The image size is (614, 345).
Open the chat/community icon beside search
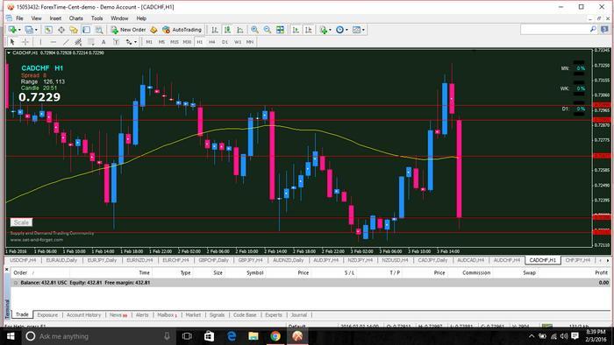tap(604, 29)
